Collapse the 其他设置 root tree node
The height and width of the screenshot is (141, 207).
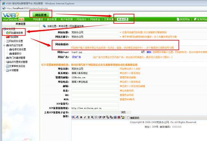coord(4,29)
